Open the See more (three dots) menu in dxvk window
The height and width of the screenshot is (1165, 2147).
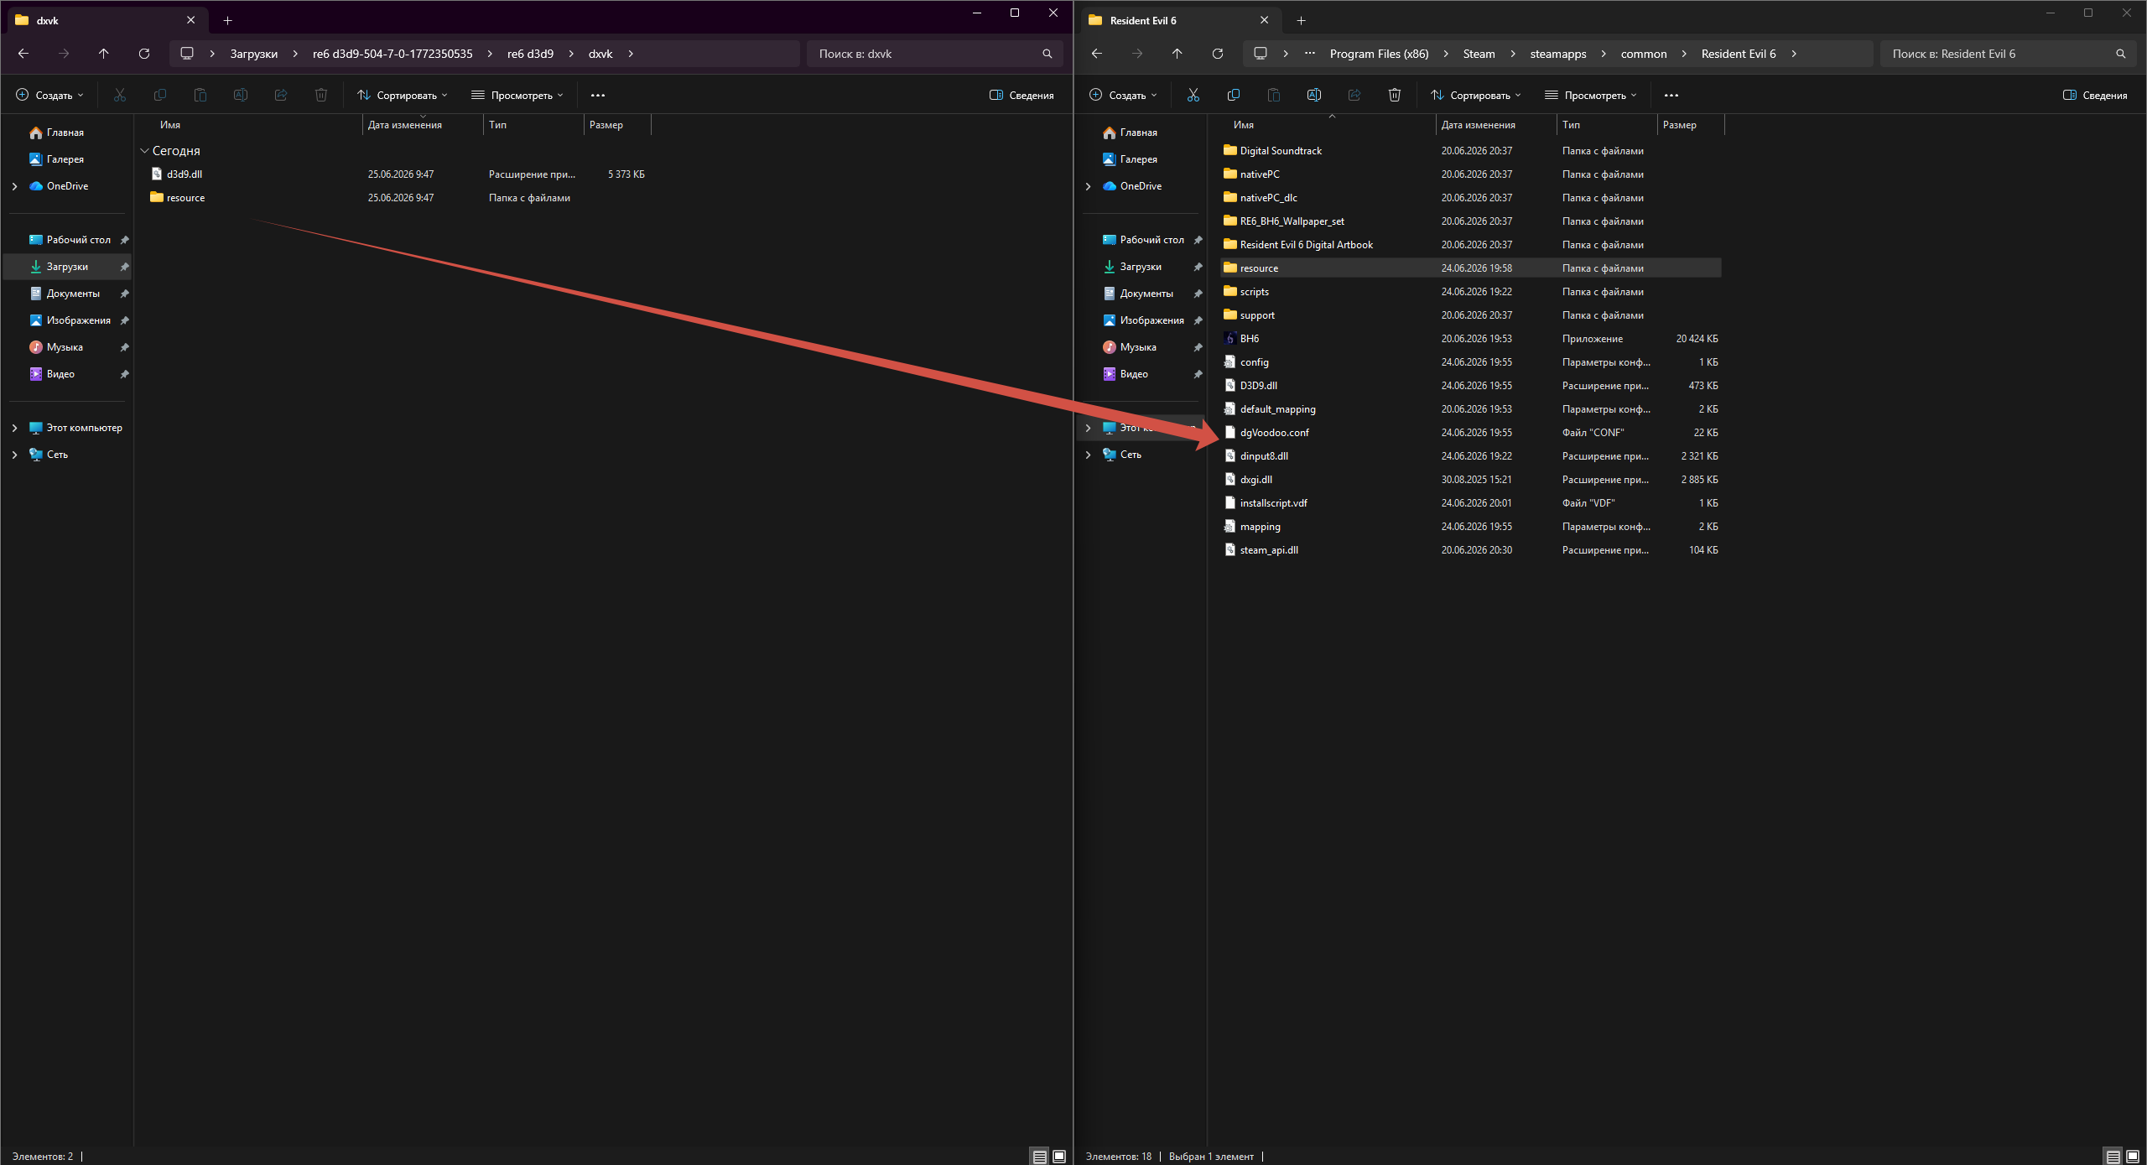point(598,96)
